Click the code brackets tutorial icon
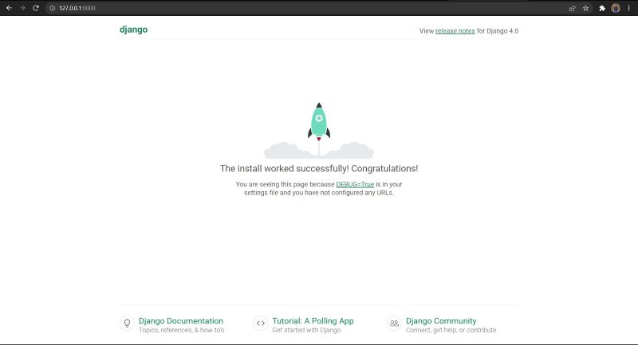Viewport: 638px width, 345px height. (261, 323)
